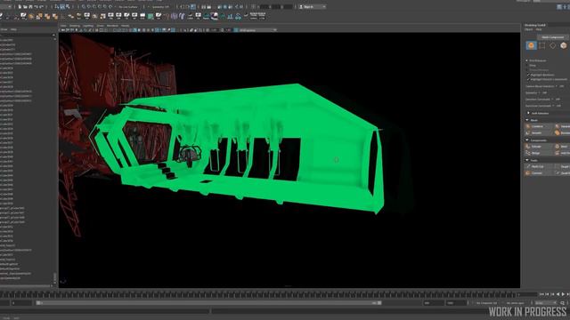Open the viewport Shading menu

[75, 26]
